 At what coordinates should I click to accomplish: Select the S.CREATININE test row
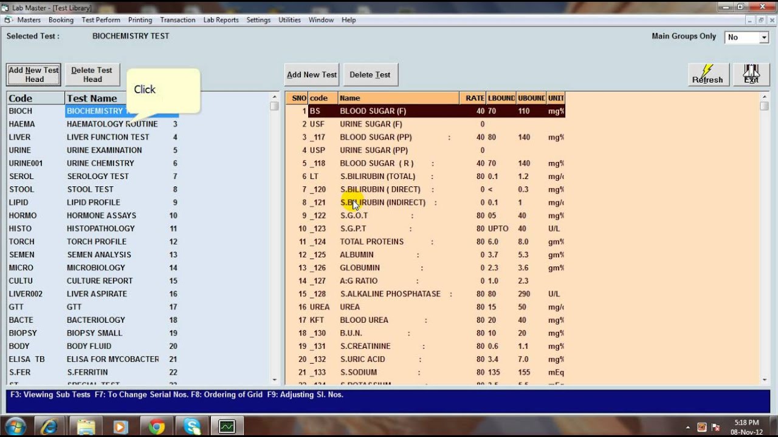tap(365, 346)
